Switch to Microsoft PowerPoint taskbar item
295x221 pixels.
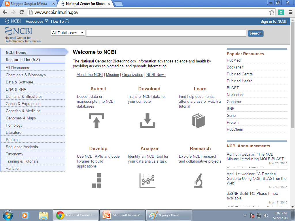point(122,215)
